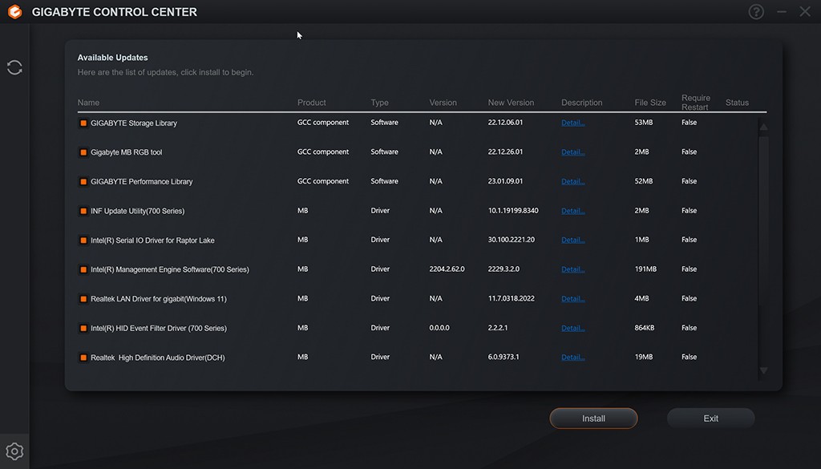
Task: Open Detail link for Intel Management Engine Software
Action: coord(572,269)
